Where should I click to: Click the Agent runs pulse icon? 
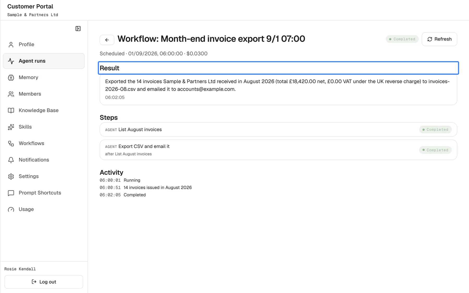(x=11, y=61)
